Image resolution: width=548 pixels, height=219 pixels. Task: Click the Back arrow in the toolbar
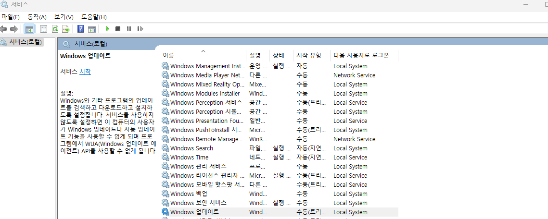tap(3, 29)
